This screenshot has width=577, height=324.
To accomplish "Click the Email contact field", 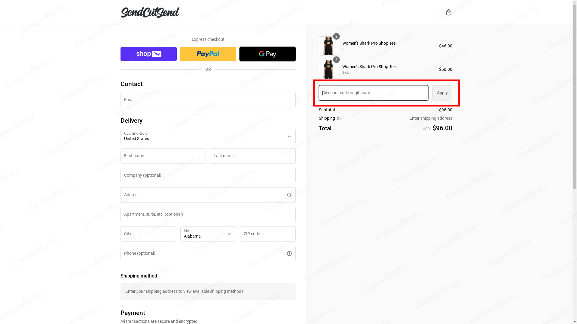I will pos(208,100).
